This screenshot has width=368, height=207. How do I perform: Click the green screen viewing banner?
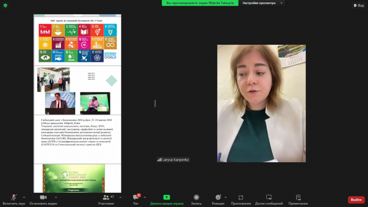tap(200, 3)
